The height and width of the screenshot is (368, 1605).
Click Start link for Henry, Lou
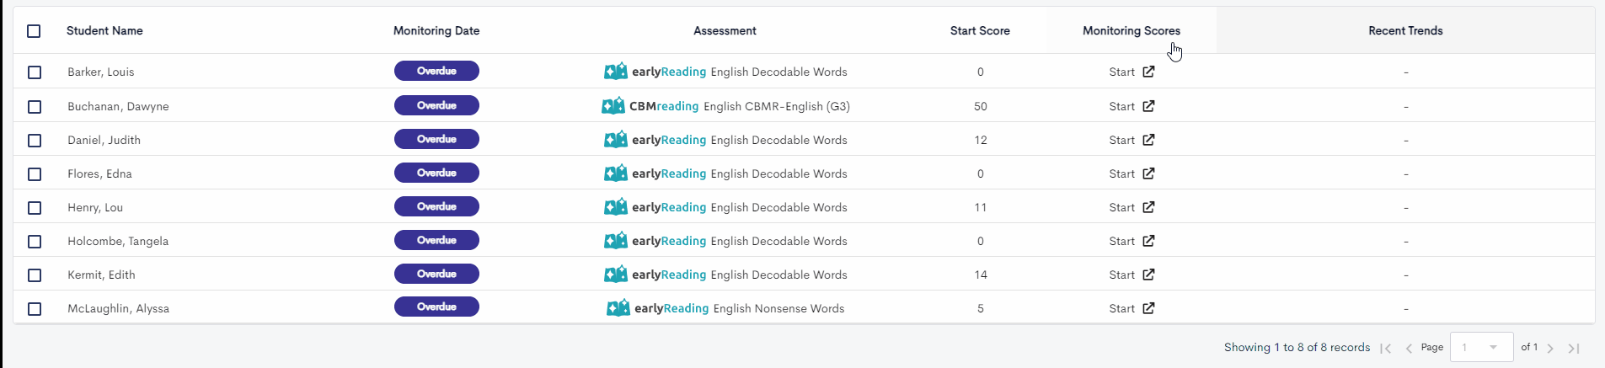pos(1122,207)
